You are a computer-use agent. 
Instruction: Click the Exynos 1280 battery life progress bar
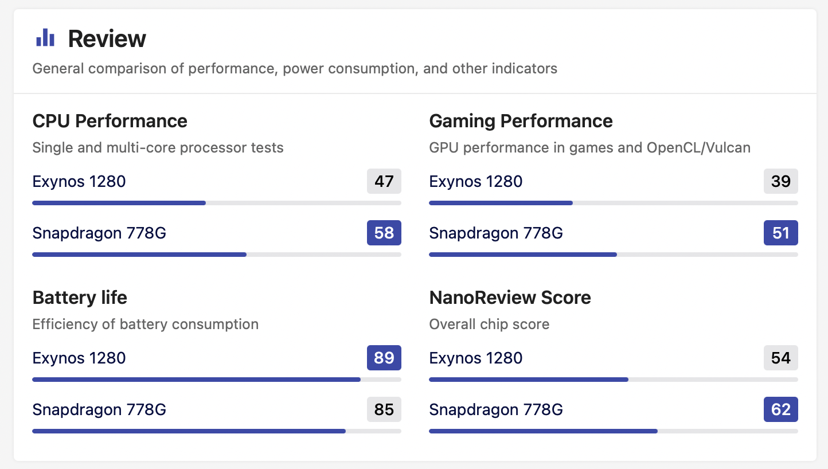(x=217, y=380)
